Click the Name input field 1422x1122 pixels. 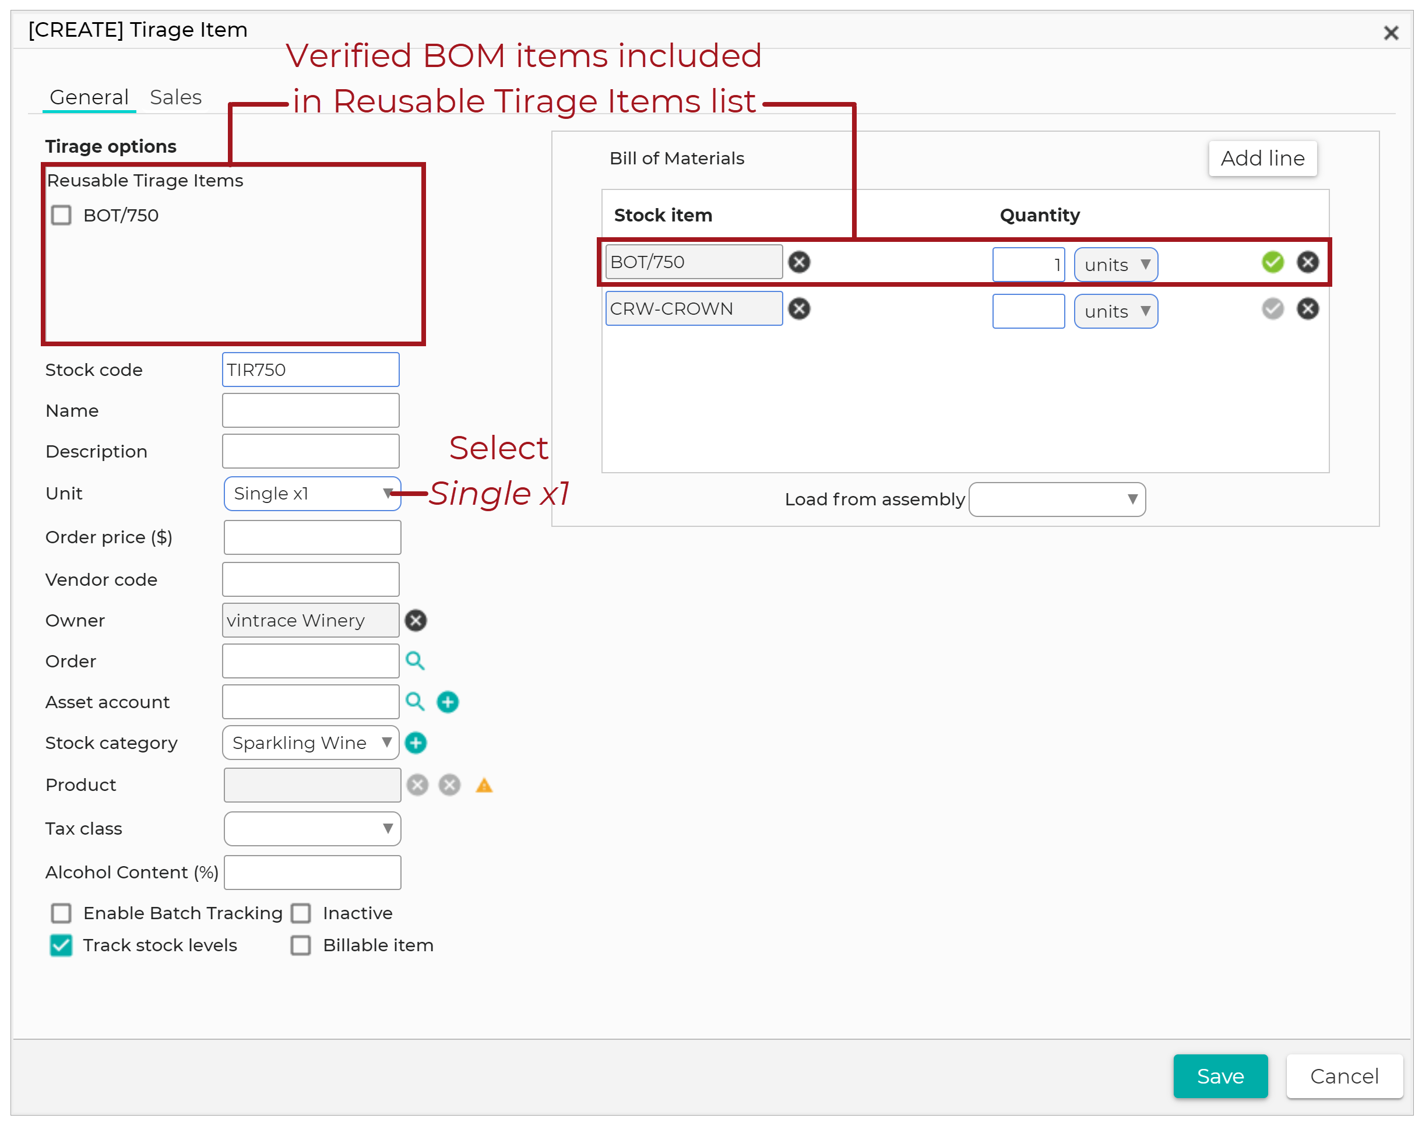point(311,410)
